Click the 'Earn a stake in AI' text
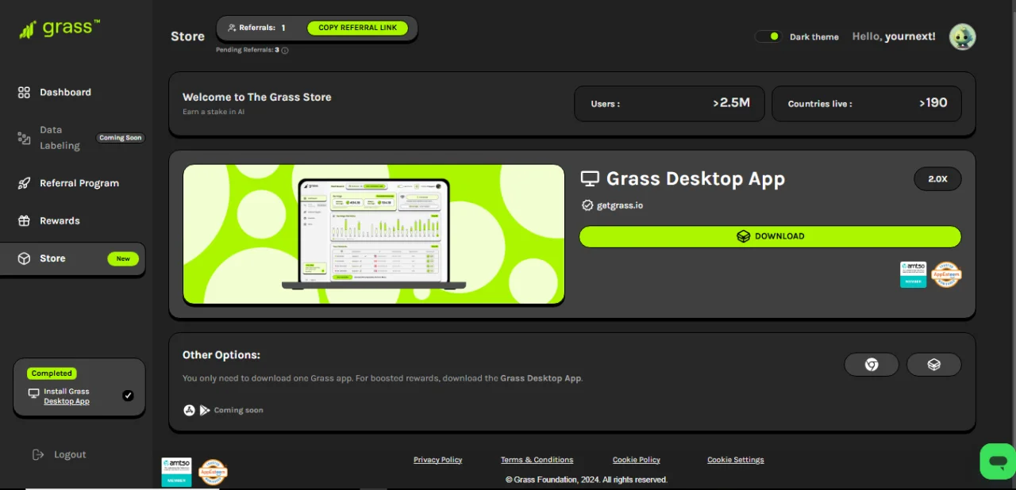Screen dimensions: 1016x490 [x=214, y=112]
